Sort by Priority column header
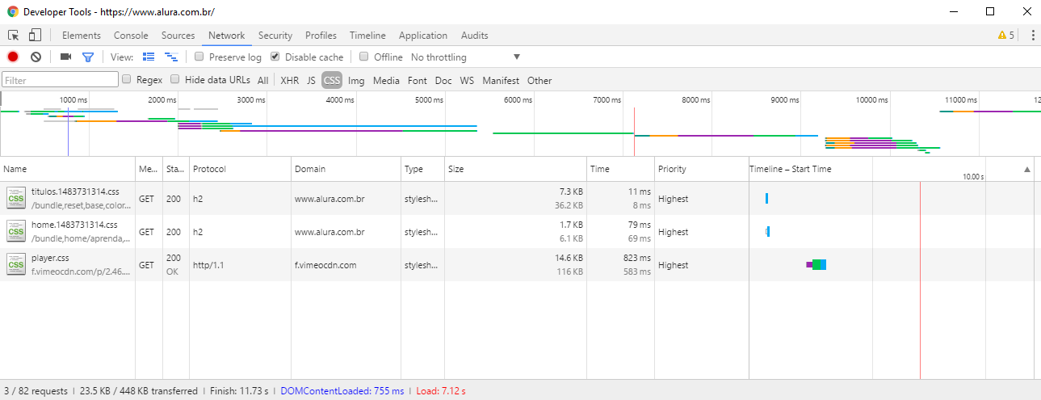This screenshot has width=1041, height=400. pos(702,169)
